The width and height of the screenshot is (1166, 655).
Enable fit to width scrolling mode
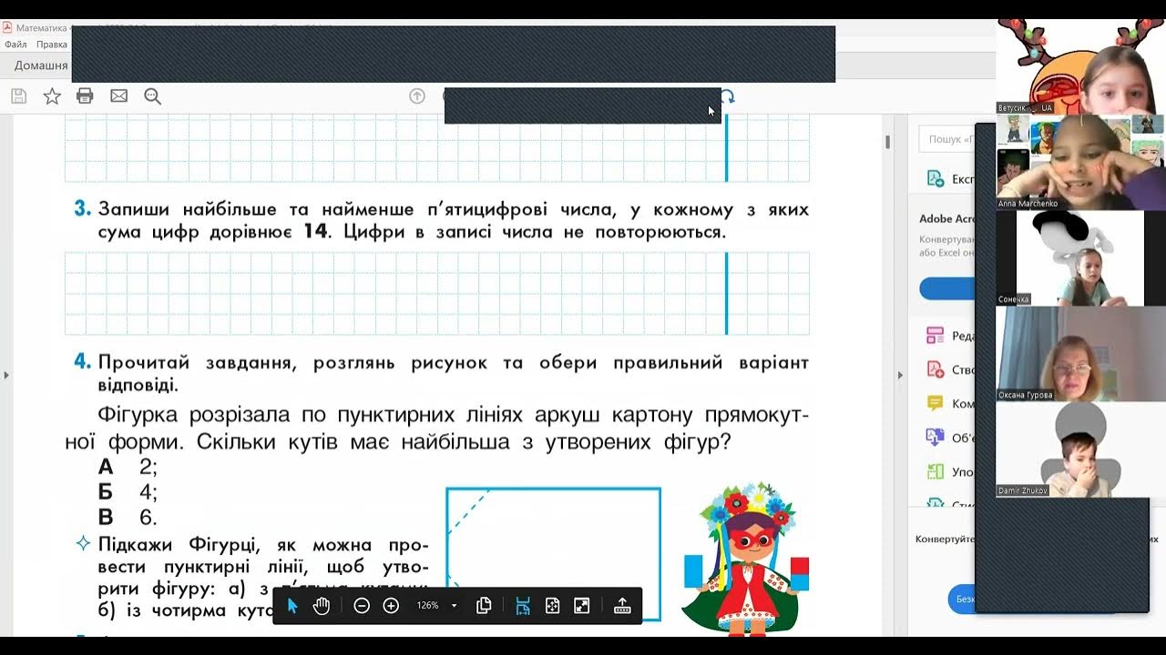[x=523, y=606]
